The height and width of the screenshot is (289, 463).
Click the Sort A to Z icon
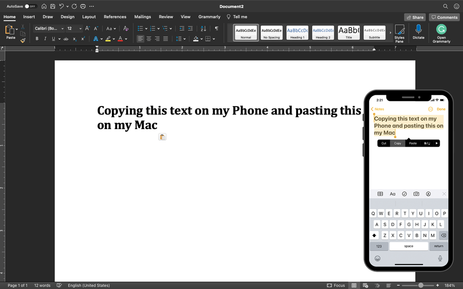[203, 28]
